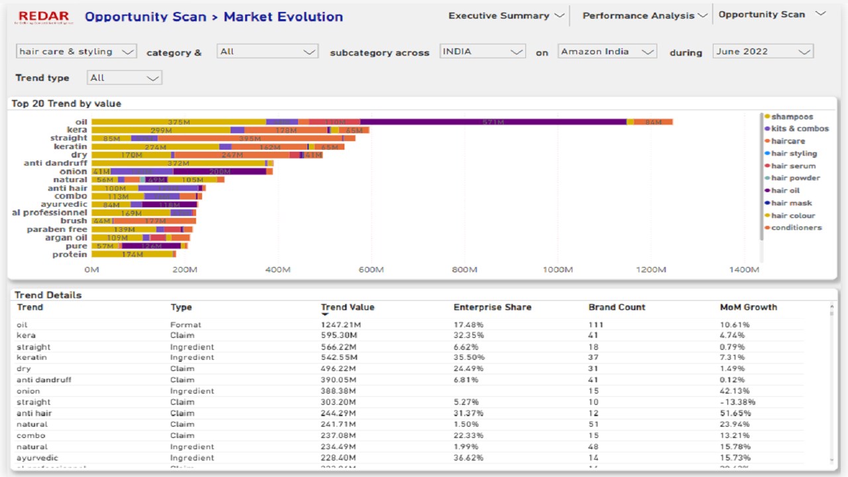Click the REDAR logo
Screen dimensions: 848x477
coord(44,17)
